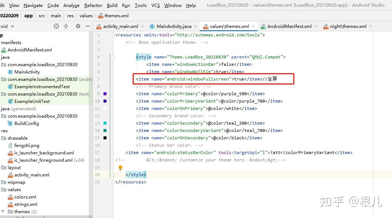Open the Navigate menu
392x218 pixels.
point(33,5)
